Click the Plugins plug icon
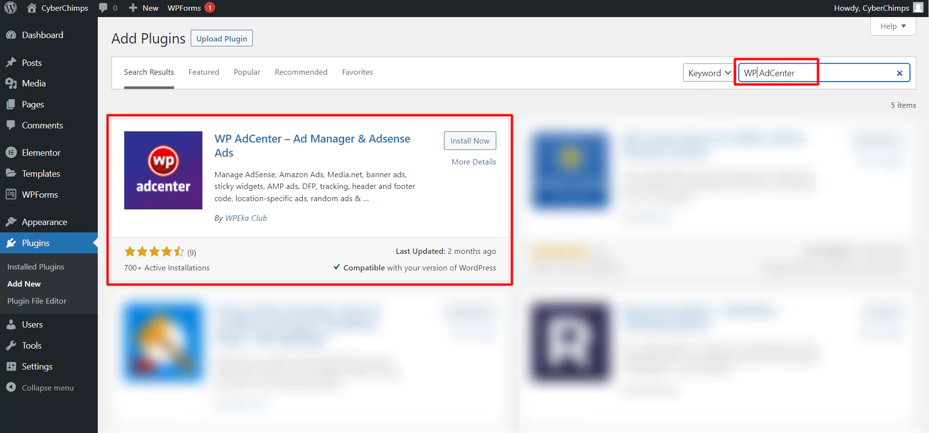929x433 pixels. [11, 243]
